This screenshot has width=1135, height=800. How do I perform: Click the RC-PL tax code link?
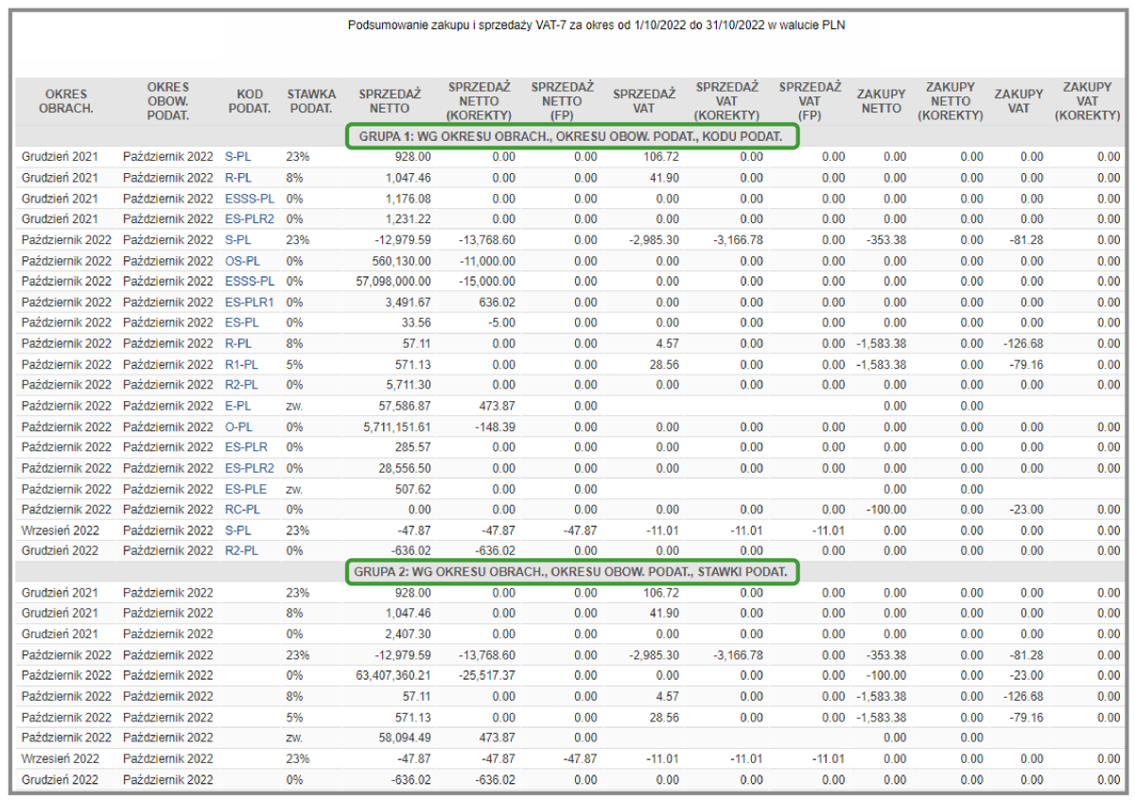coord(242,510)
